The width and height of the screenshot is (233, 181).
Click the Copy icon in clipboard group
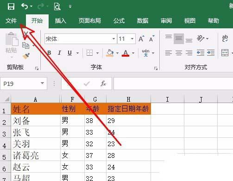tap(25, 45)
